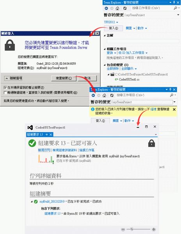Viewport: 181px width, 234px height.
Task: Select the 組建要求 13 document tab
Action: pos(35,135)
